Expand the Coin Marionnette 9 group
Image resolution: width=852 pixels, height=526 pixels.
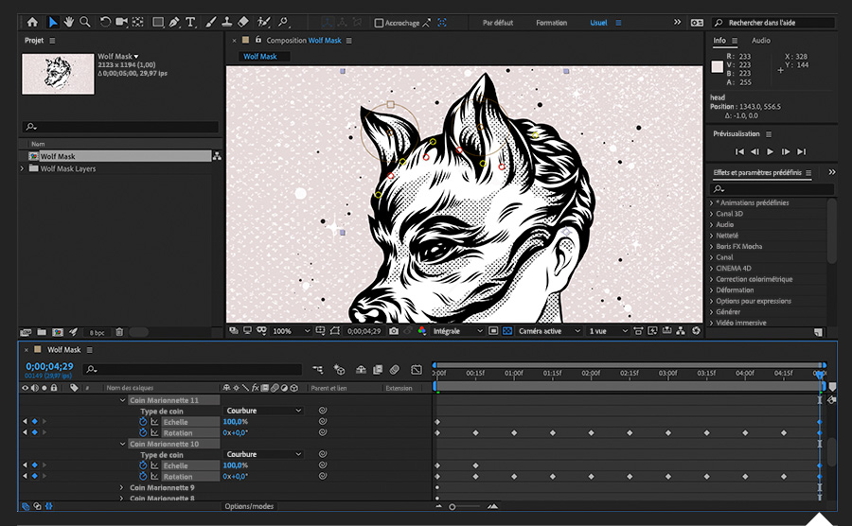122,487
